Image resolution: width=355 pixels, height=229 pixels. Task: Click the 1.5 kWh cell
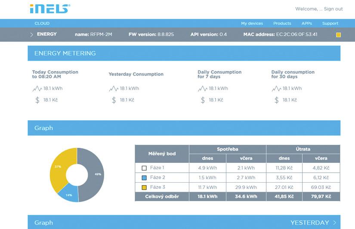(x=207, y=178)
